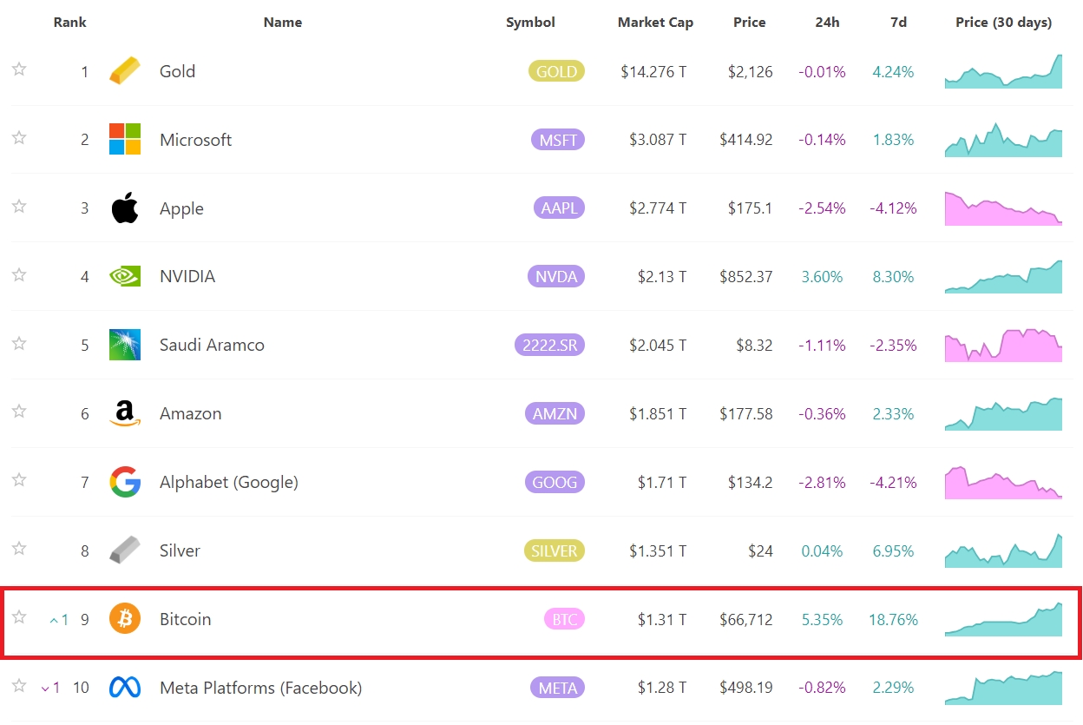Image resolution: width=1083 pixels, height=725 pixels.
Task: Favorite NVIDIA with its star
Action: point(19,275)
